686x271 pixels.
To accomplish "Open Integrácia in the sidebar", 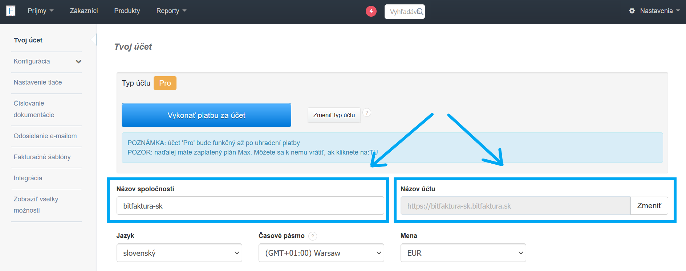I will coord(28,178).
